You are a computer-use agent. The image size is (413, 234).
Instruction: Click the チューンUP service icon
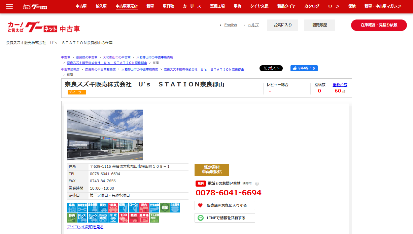[x=93, y=218]
